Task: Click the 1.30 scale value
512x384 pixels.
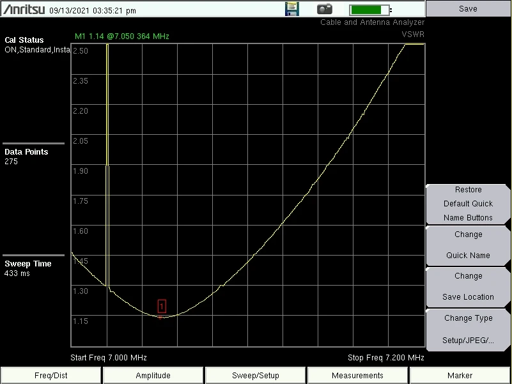Action: (81, 291)
